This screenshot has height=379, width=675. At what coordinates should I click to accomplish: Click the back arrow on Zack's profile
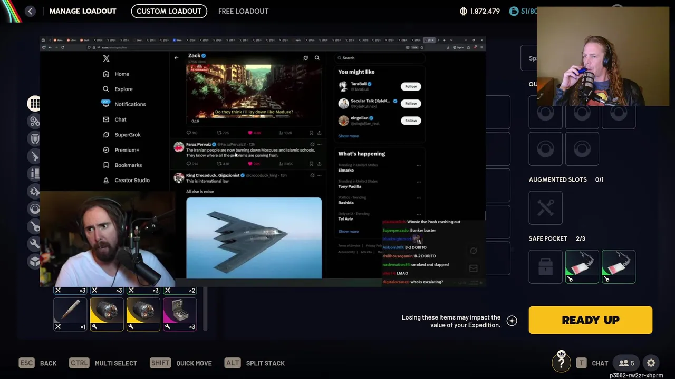point(176,58)
